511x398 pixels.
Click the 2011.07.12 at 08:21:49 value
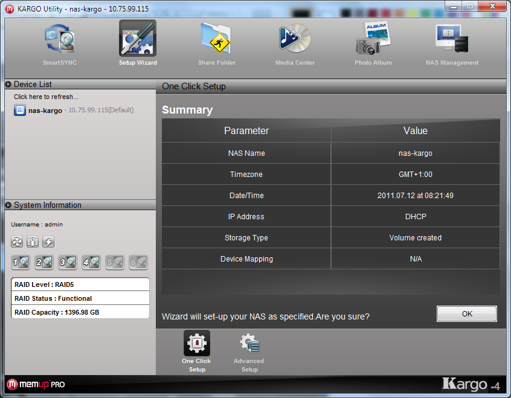pos(416,195)
